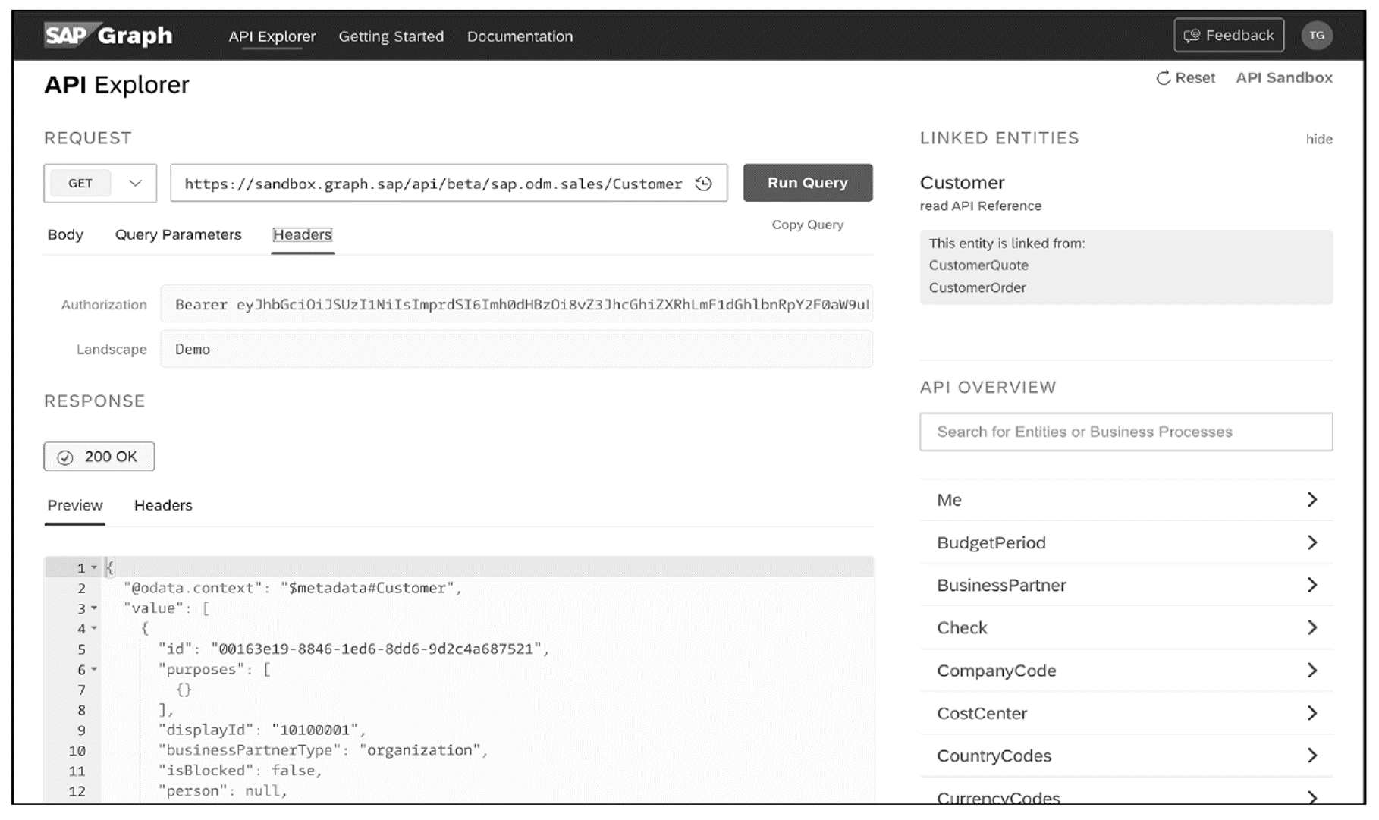Image resolution: width=1379 pixels, height=820 pixels.
Task: Expand the Me entity chevron
Action: click(x=1312, y=499)
